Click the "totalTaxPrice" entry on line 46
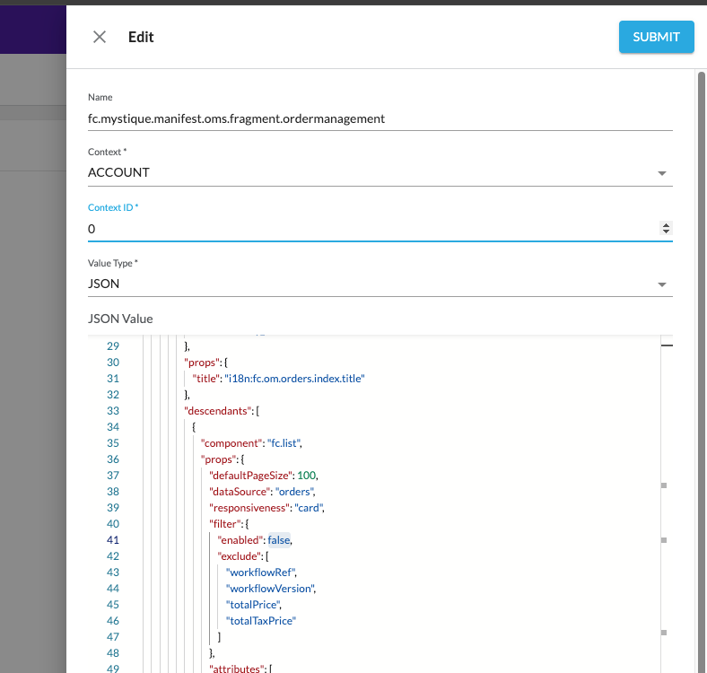This screenshot has height=673, width=707. point(261,621)
